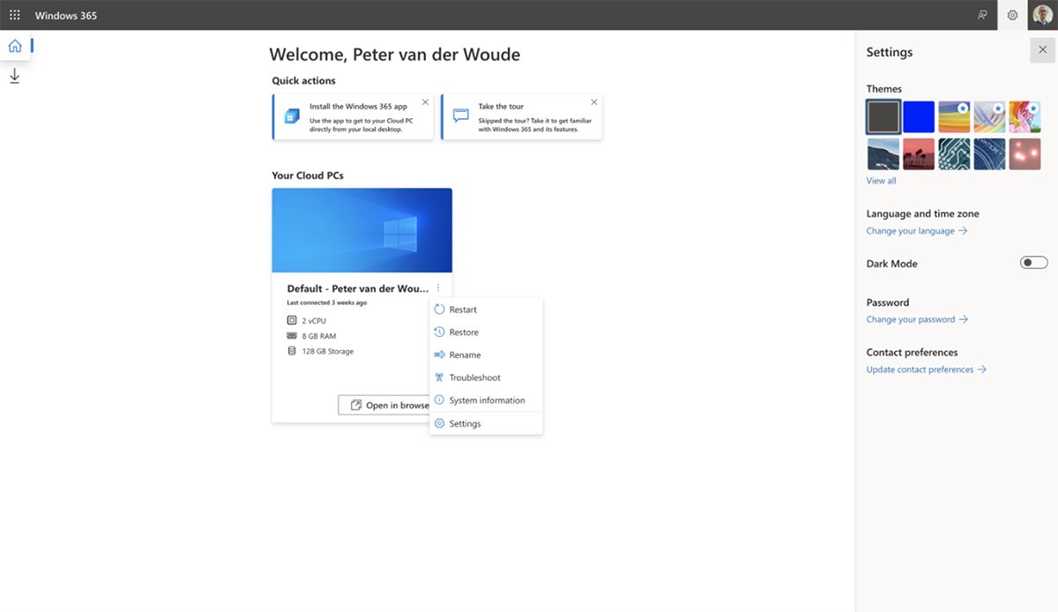Open View all under Themes
This screenshot has height=612, width=1058.
point(880,180)
